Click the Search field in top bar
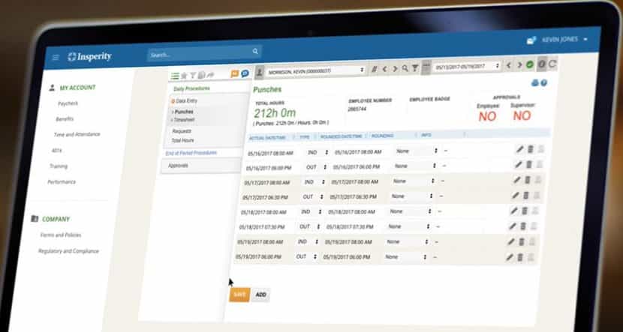The height and width of the screenshot is (332, 623). tap(203, 54)
